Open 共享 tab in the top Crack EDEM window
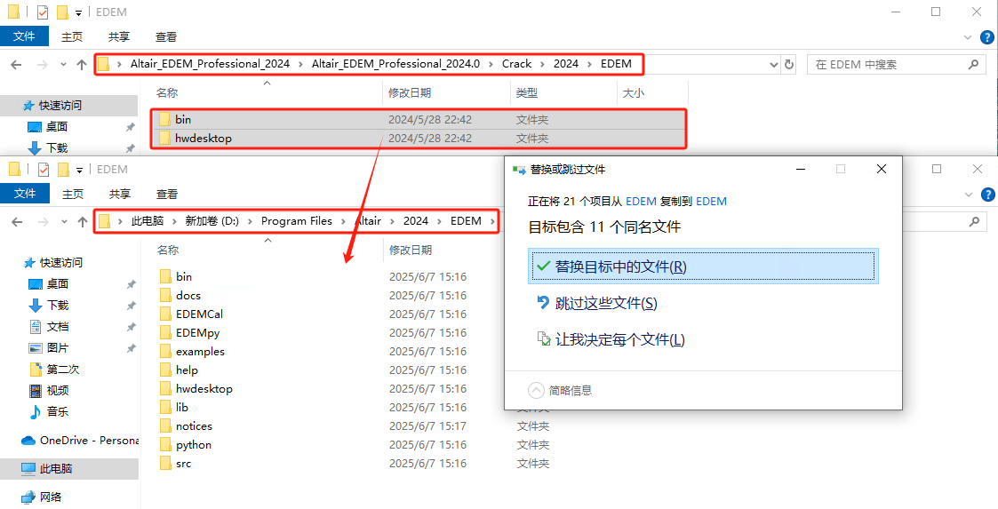The image size is (998, 509). 119,37
